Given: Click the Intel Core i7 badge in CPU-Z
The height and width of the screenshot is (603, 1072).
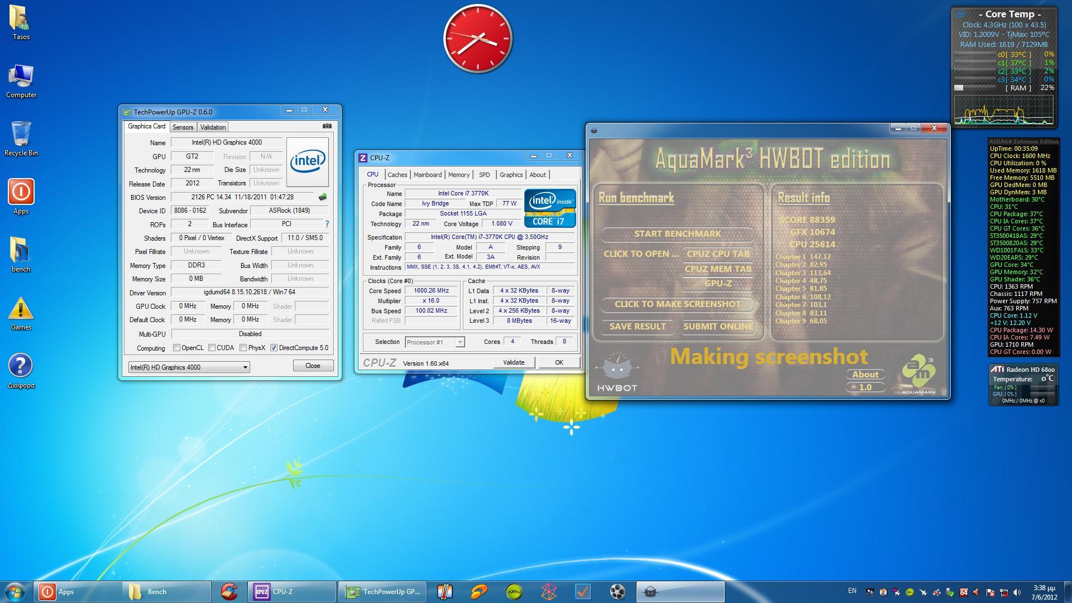Looking at the screenshot, I should pyautogui.click(x=550, y=208).
